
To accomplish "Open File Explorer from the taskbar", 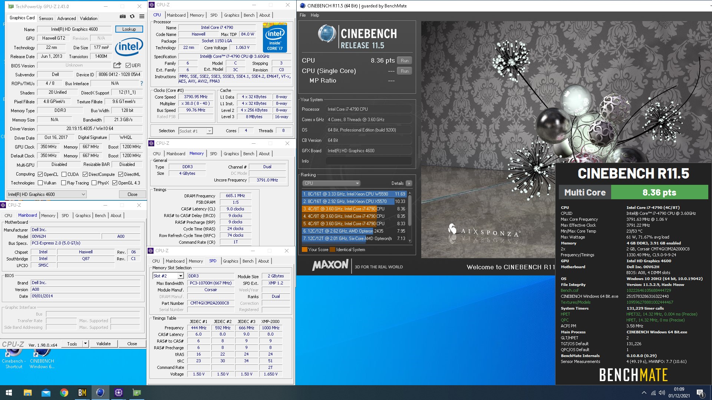I will [x=27, y=393].
